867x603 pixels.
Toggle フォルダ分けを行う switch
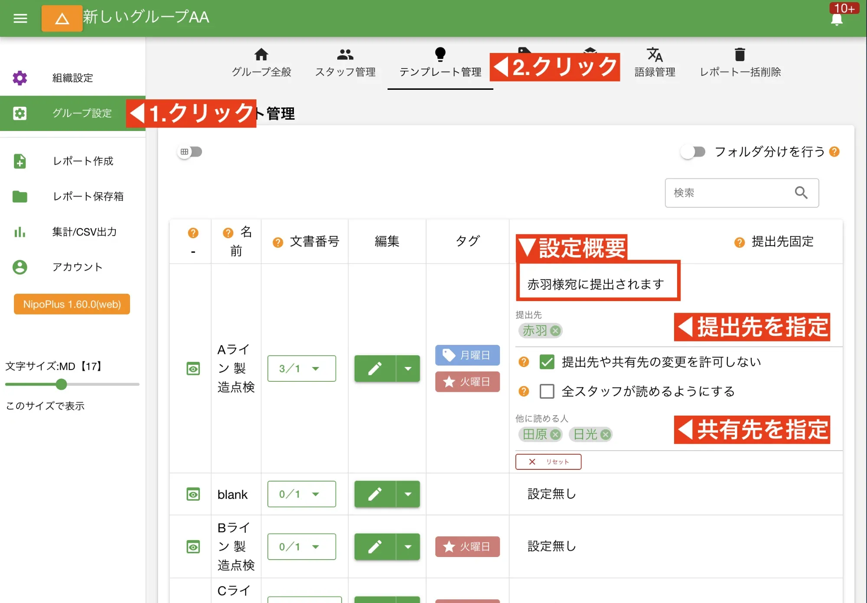coord(694,152)
